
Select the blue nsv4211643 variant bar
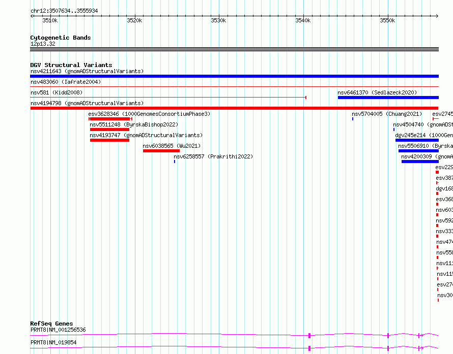[234, 76]
